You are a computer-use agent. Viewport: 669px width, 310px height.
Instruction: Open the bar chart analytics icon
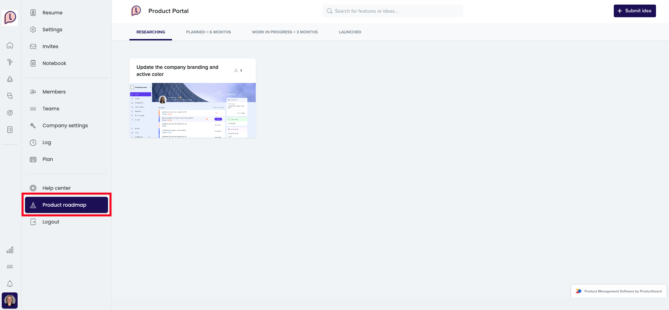pyautogui.click(x=10, y=250)
